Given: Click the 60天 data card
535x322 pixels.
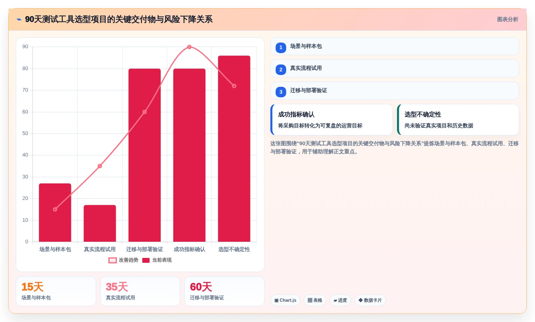Looking at the screenshot, I should click(224, 291).
